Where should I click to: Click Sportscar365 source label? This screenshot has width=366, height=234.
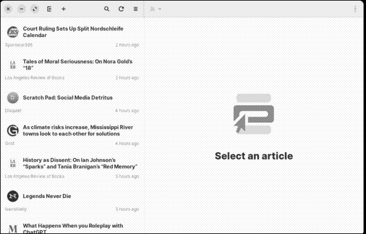tap(19, 45)
